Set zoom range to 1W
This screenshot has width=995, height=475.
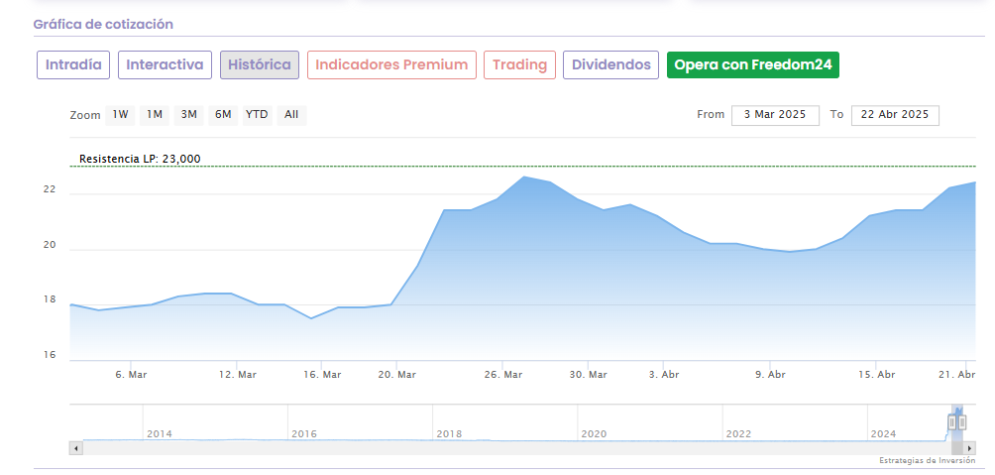point(121,115)
